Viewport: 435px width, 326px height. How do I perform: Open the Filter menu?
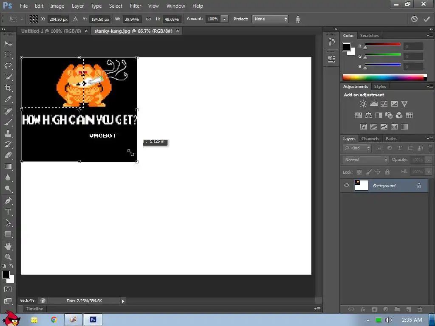coord(136,6)
